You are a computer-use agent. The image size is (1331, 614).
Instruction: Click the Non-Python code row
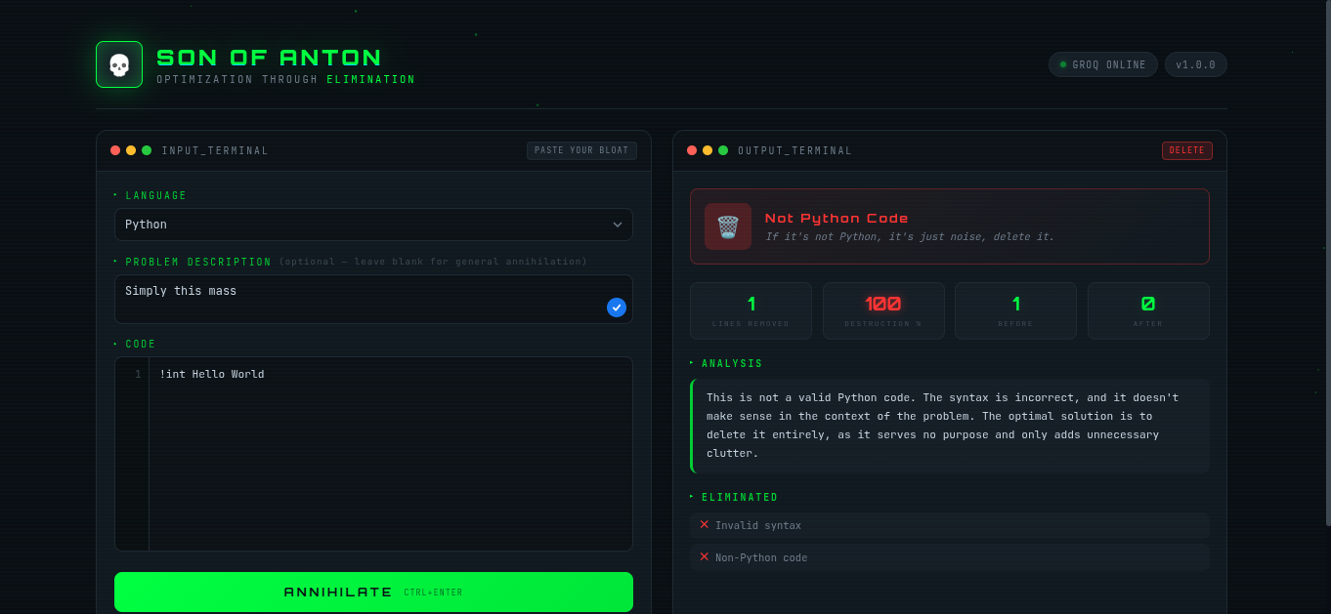coord(950,557)
